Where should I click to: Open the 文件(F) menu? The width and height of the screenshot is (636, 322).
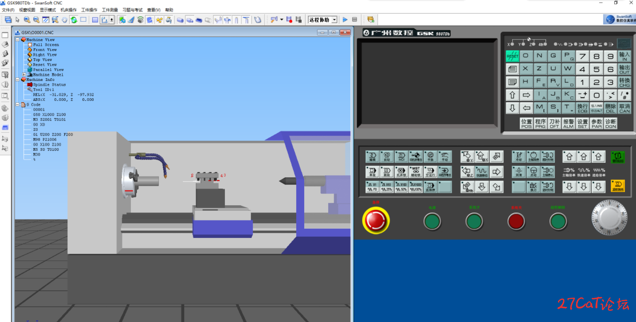pyautogui.click(x=8, y=10)
